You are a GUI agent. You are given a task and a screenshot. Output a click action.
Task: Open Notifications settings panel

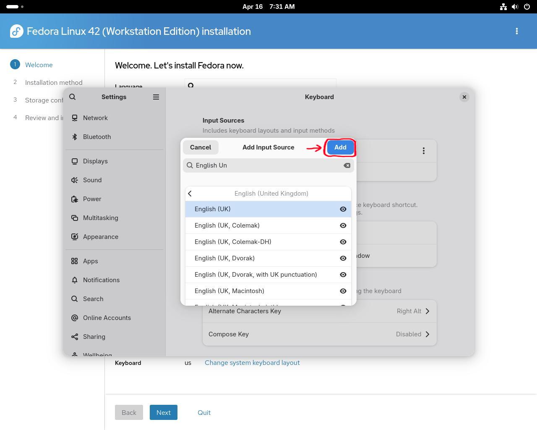(x=114, y=280)
